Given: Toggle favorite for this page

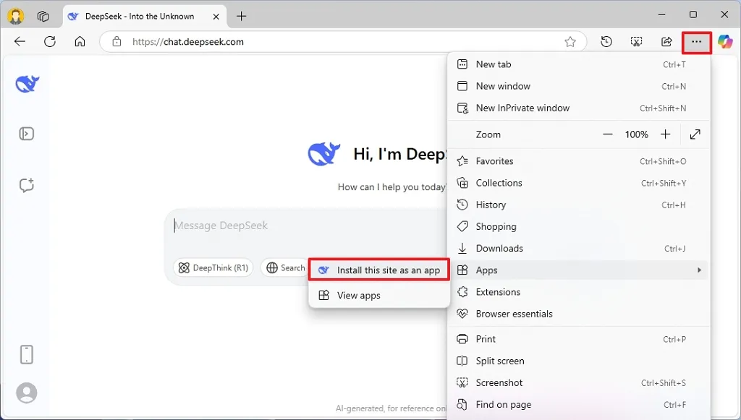Looking at the screenshot, I should pyautogui.click(x=571, y=42).
